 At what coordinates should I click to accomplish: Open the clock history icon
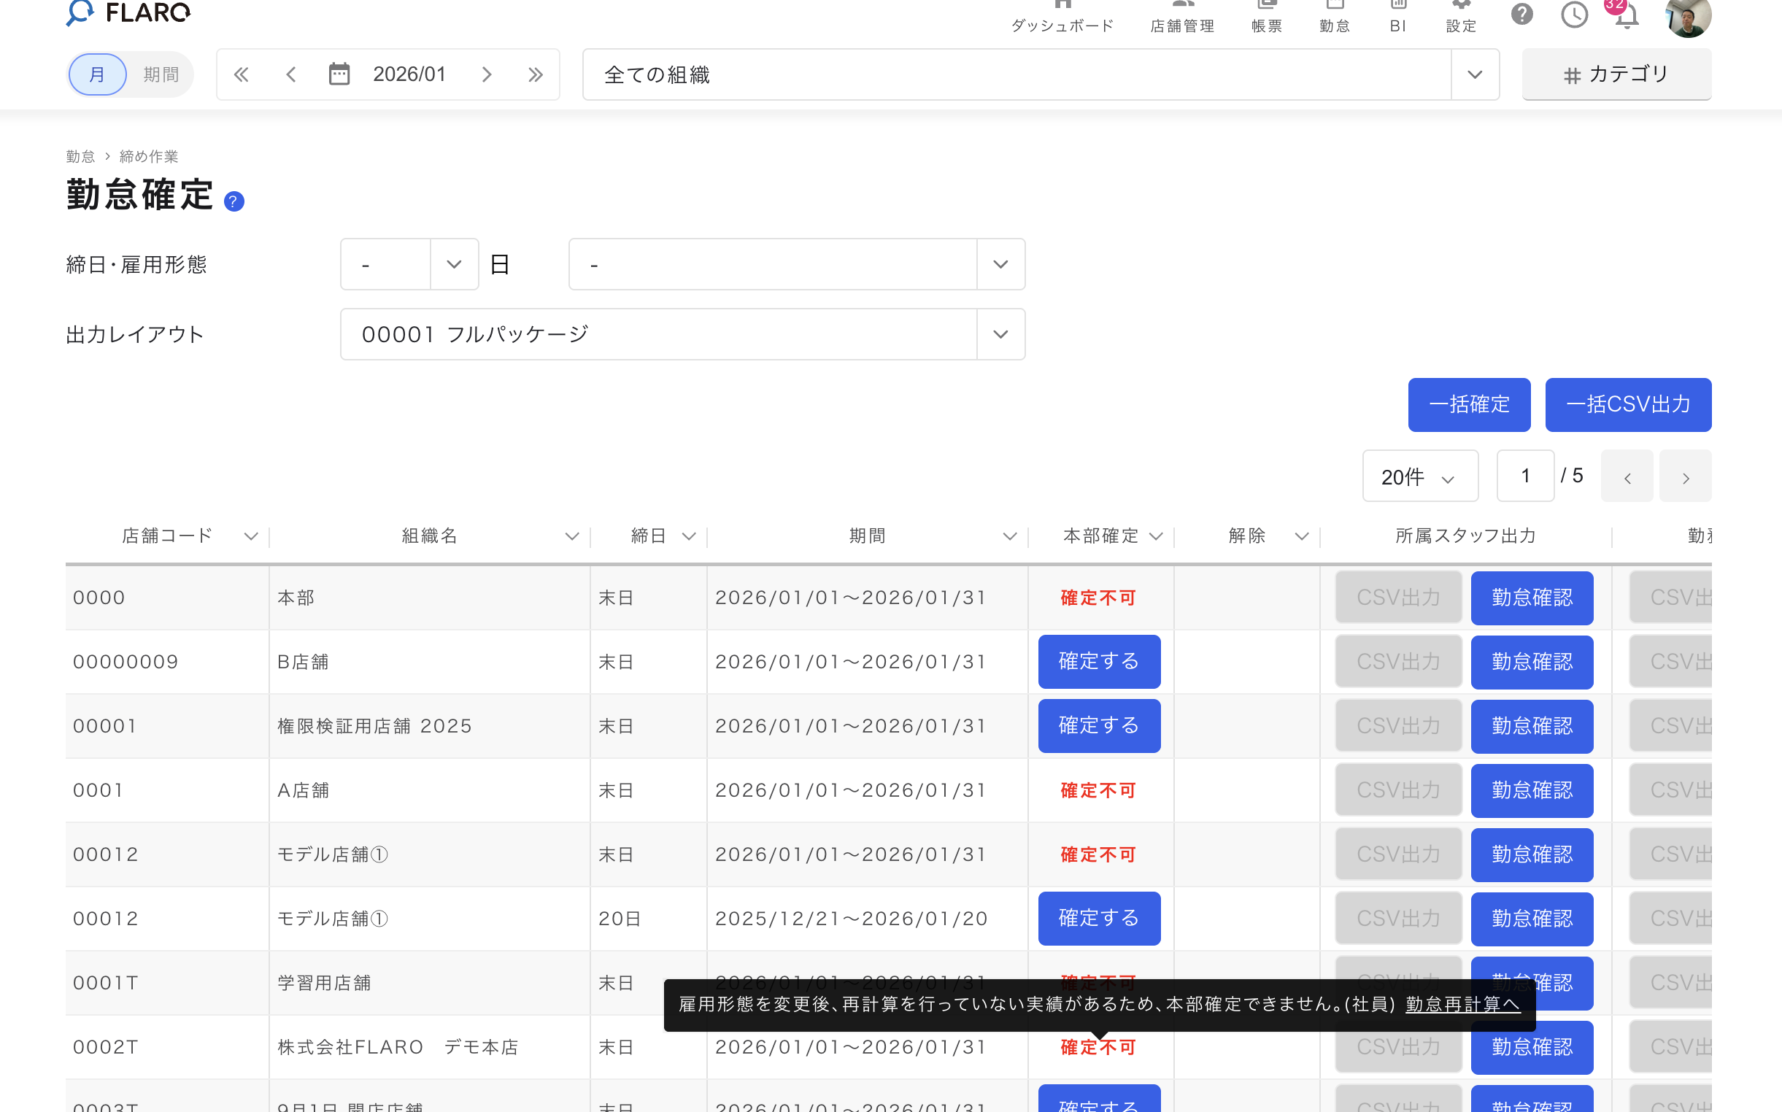[x=1574, y=14]
